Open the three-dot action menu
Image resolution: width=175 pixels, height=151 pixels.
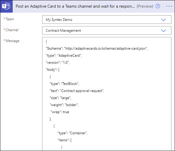point(169,6)
